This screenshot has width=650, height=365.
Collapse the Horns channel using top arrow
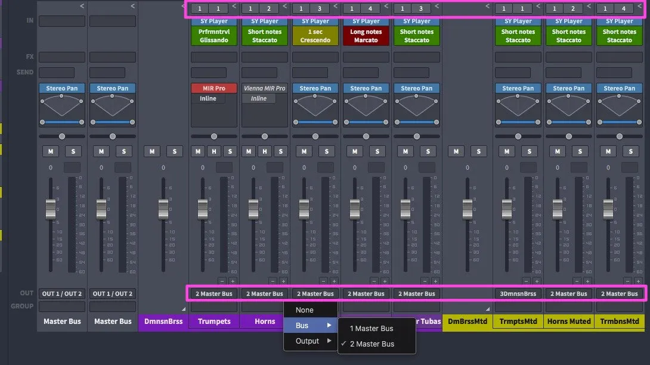point(285,6)
